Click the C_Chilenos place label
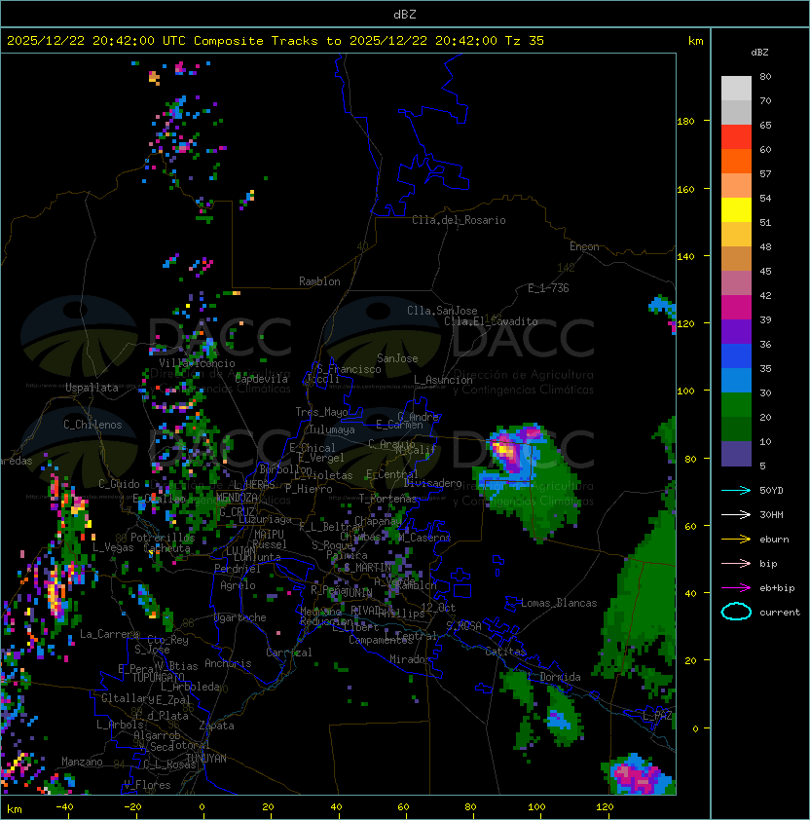The height and width of the screenshot is (820, 810). [92, 425]
